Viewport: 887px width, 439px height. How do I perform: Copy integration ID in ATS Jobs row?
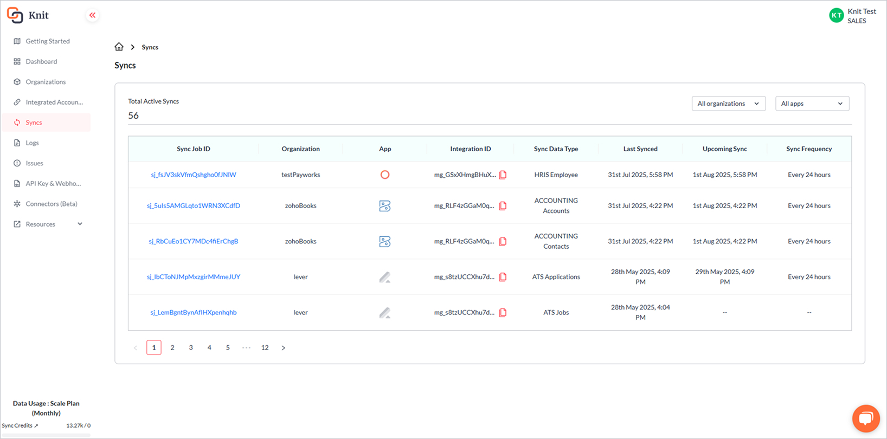click(x=503, y=312)
